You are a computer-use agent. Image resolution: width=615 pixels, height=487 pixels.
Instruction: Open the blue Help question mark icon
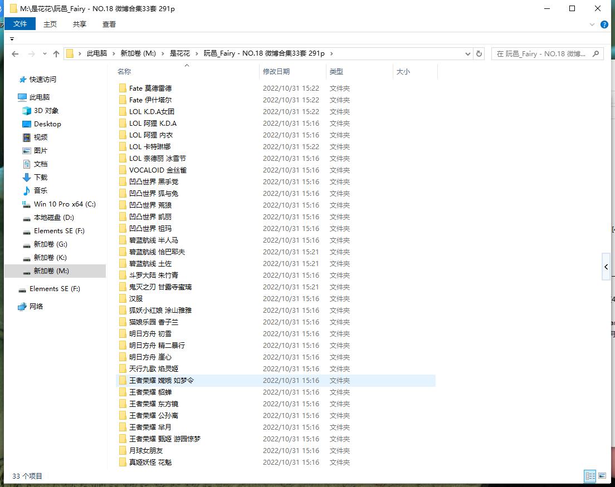pos(604,24)
